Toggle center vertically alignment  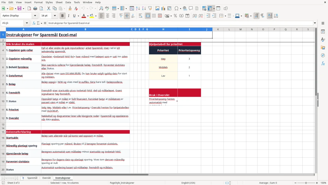pyautogui.click(x=127, y=16)
